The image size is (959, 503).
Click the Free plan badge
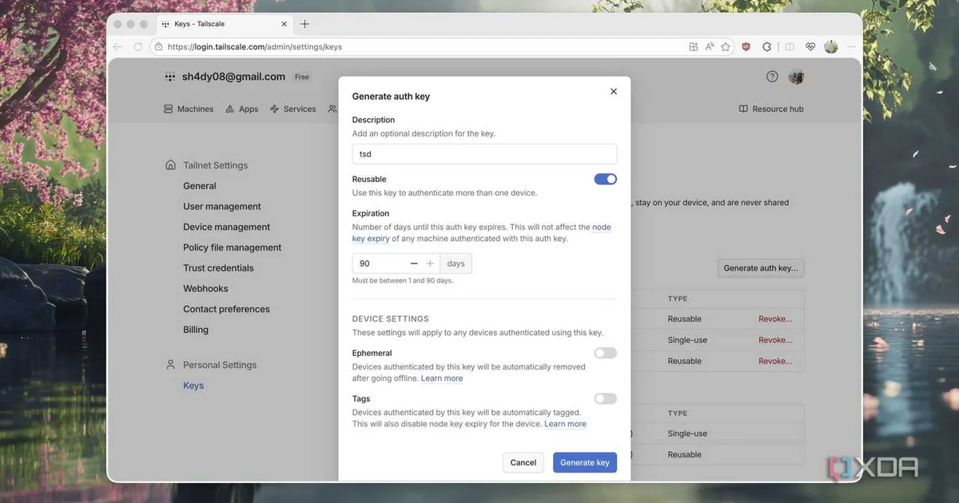[301, 77]
